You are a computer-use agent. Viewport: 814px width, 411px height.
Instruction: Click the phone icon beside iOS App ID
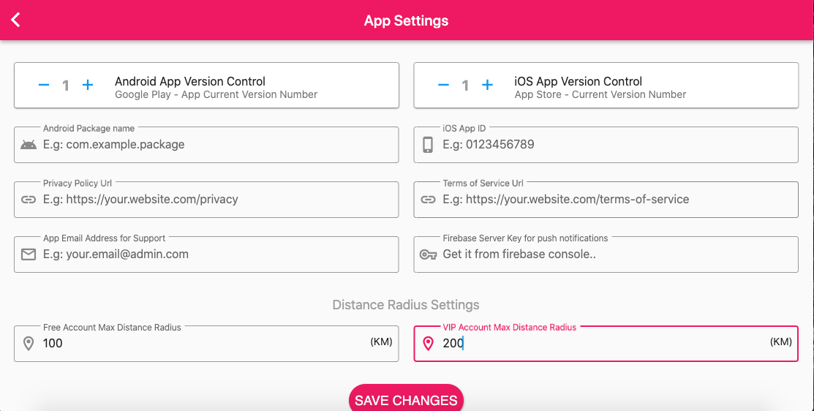(x=428, y=145)
